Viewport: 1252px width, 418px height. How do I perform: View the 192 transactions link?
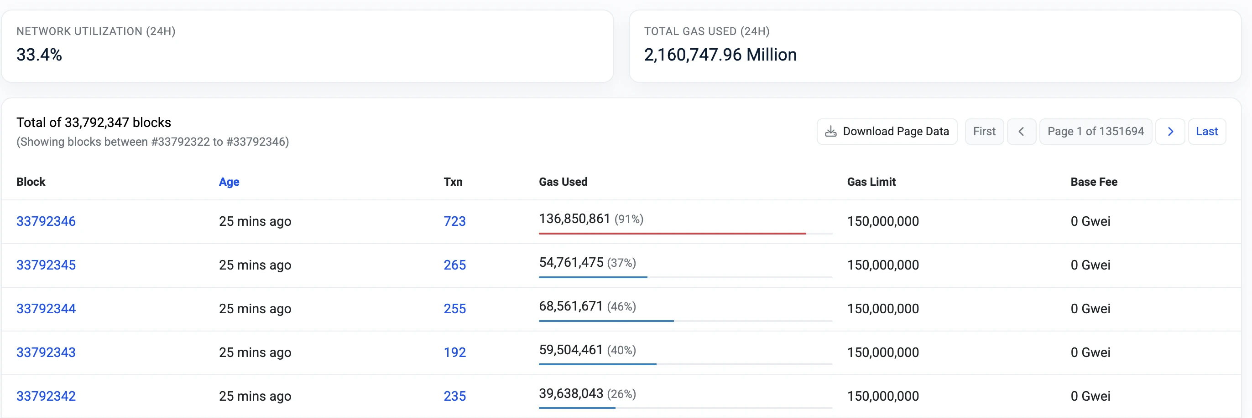pos(454,352)
